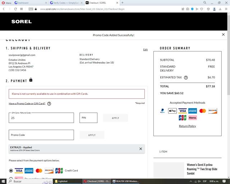Apply the promo code
This screenshot has height=184, width=230.
(x=92, y=135)
